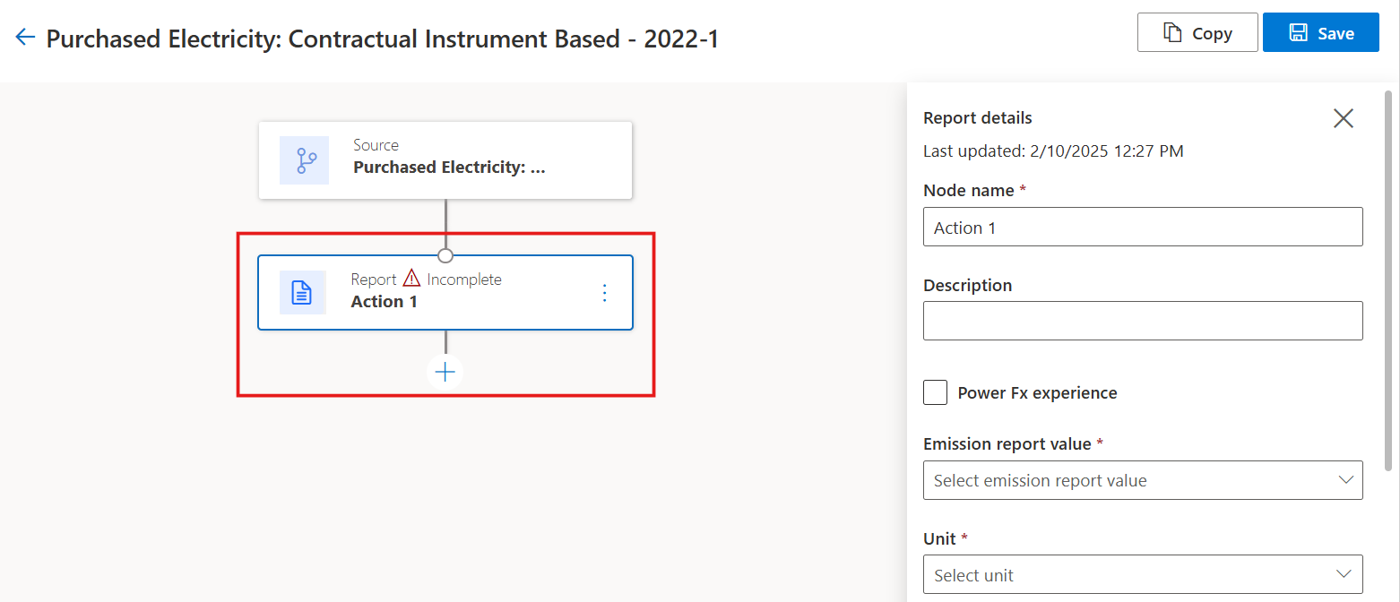Click the Incomplete warning triangle icon
This screenshot has height=602, width=1400.
click(411, 279)
